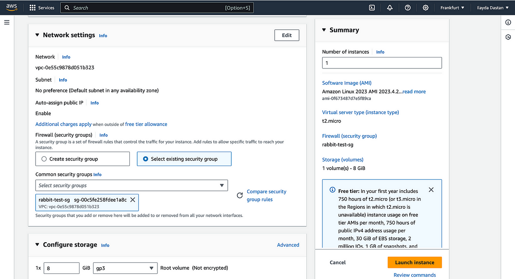This screenshot has width=515, height=279.
Task: Open Info next to Subnet
Action: click(63, 80)
